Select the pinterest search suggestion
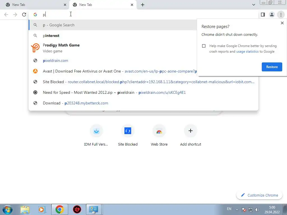The width and height of the screenshot is (287, 215). click(113, 36)
